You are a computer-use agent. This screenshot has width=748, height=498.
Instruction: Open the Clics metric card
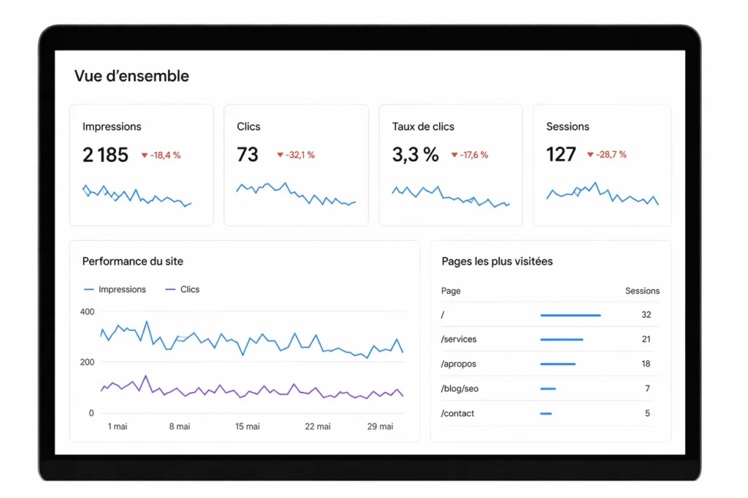(x=297, y=165)
